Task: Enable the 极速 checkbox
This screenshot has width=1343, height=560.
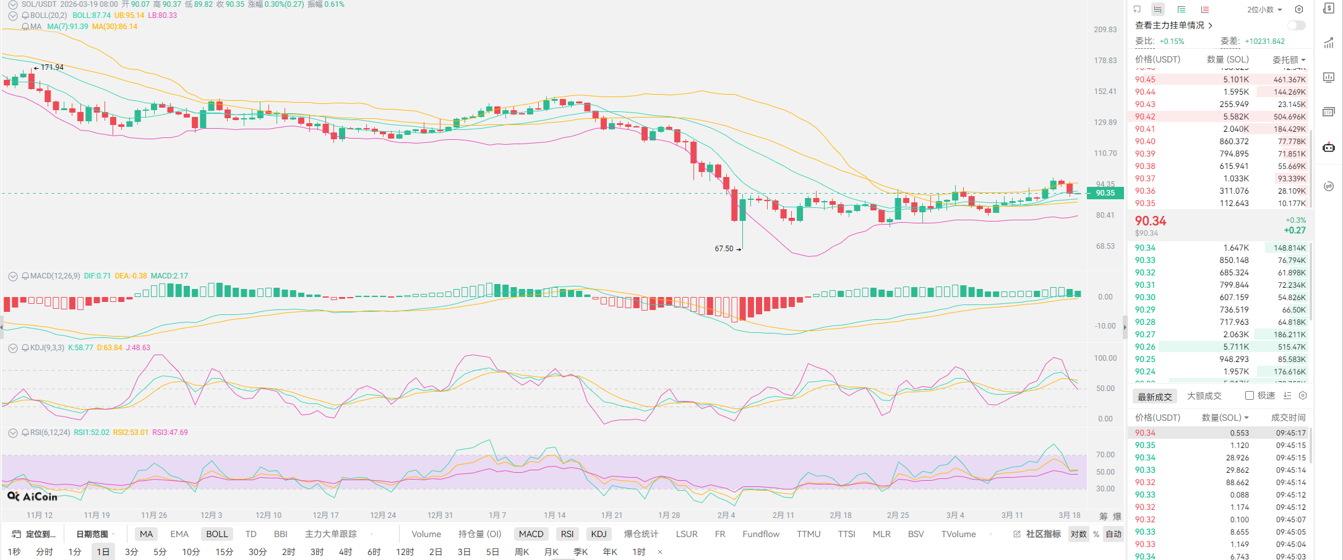Action: [1249, 395]
